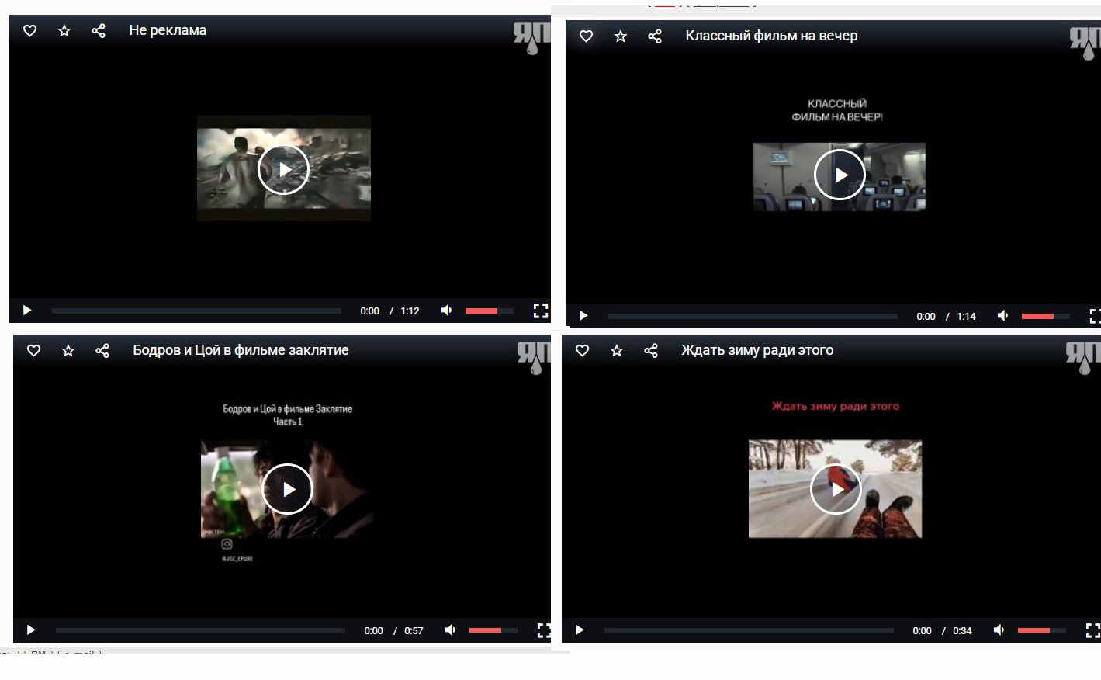
Task: Share the "Ждать зиму ради этого" video
Action: click(x=651, y=350)
